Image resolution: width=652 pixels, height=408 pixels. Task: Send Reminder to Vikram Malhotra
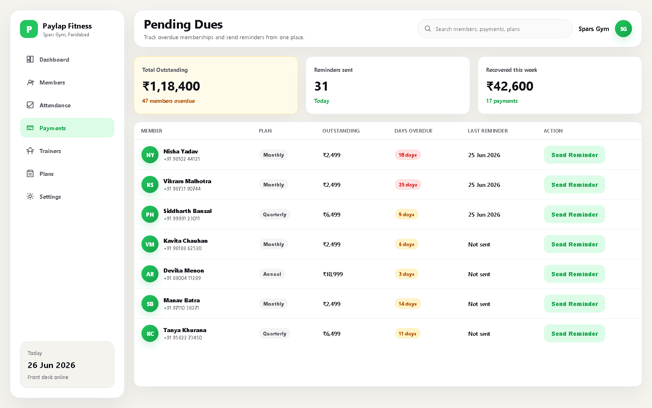tap(575, 184)
